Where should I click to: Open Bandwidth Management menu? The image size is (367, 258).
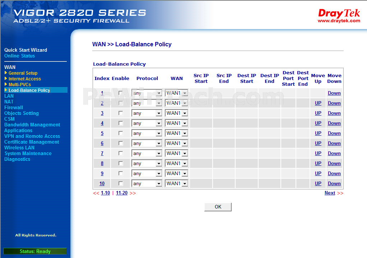point(32,125)
